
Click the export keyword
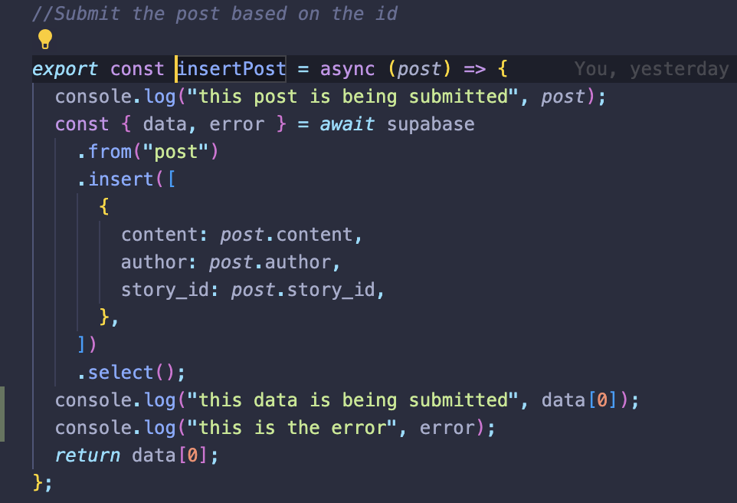pos(65,69)
